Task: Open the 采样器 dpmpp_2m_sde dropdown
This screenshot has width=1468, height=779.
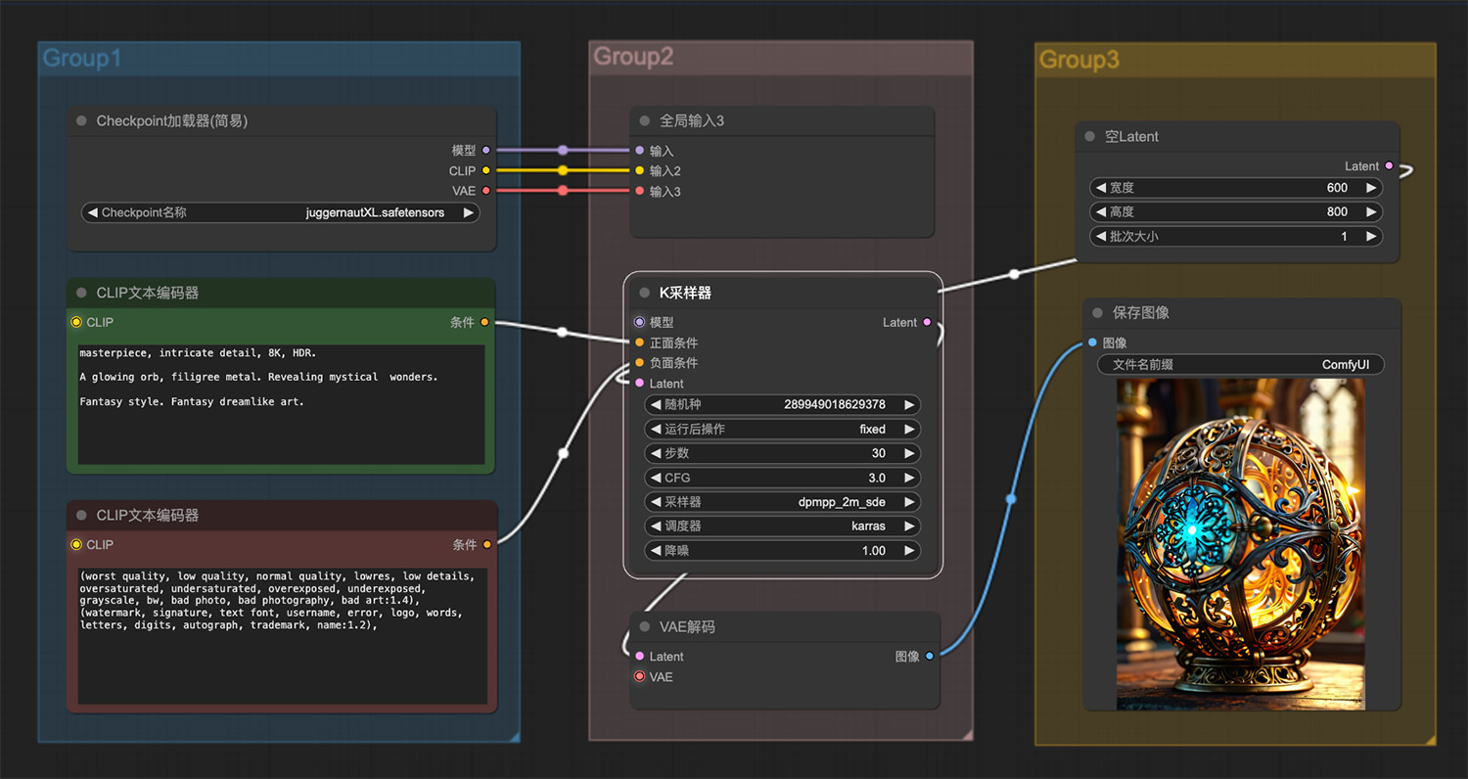Action: pyautogui.click(x=782, y=502)
